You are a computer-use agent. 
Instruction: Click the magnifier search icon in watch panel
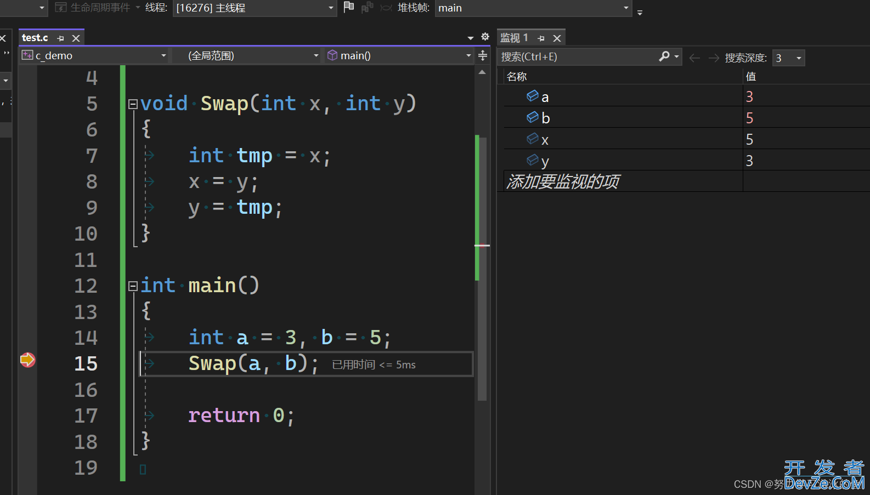coord(664,56)
